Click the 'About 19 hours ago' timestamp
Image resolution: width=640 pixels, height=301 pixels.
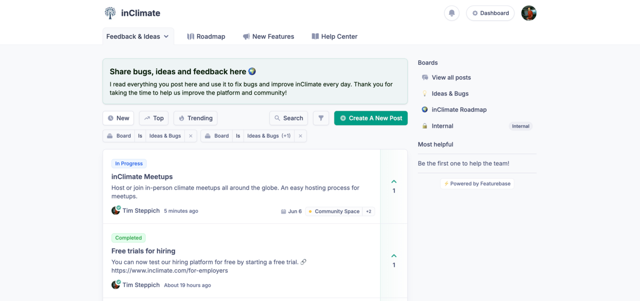point(187,285)
